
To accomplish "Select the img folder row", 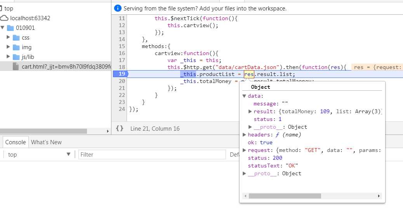I will 26,47.
